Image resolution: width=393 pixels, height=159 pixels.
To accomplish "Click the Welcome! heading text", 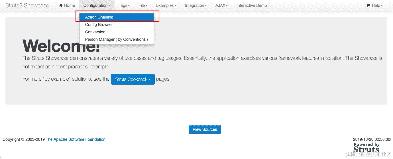I will click(61, 46).
